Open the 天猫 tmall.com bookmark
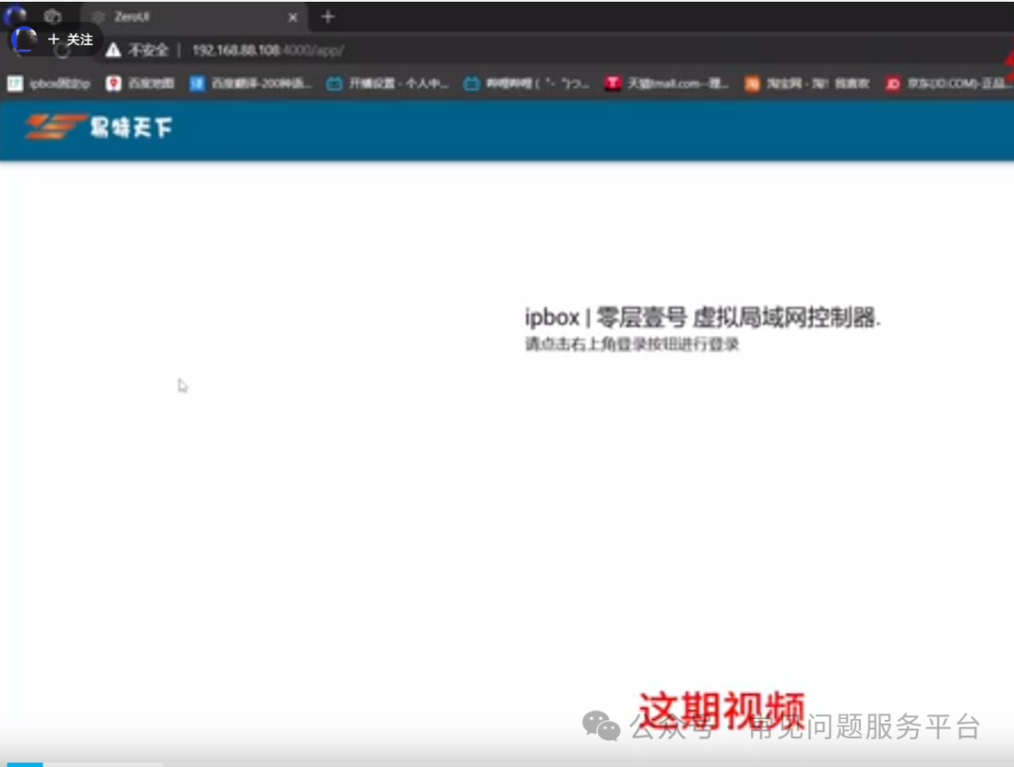 pyautogui.click(x=667, y=84)
